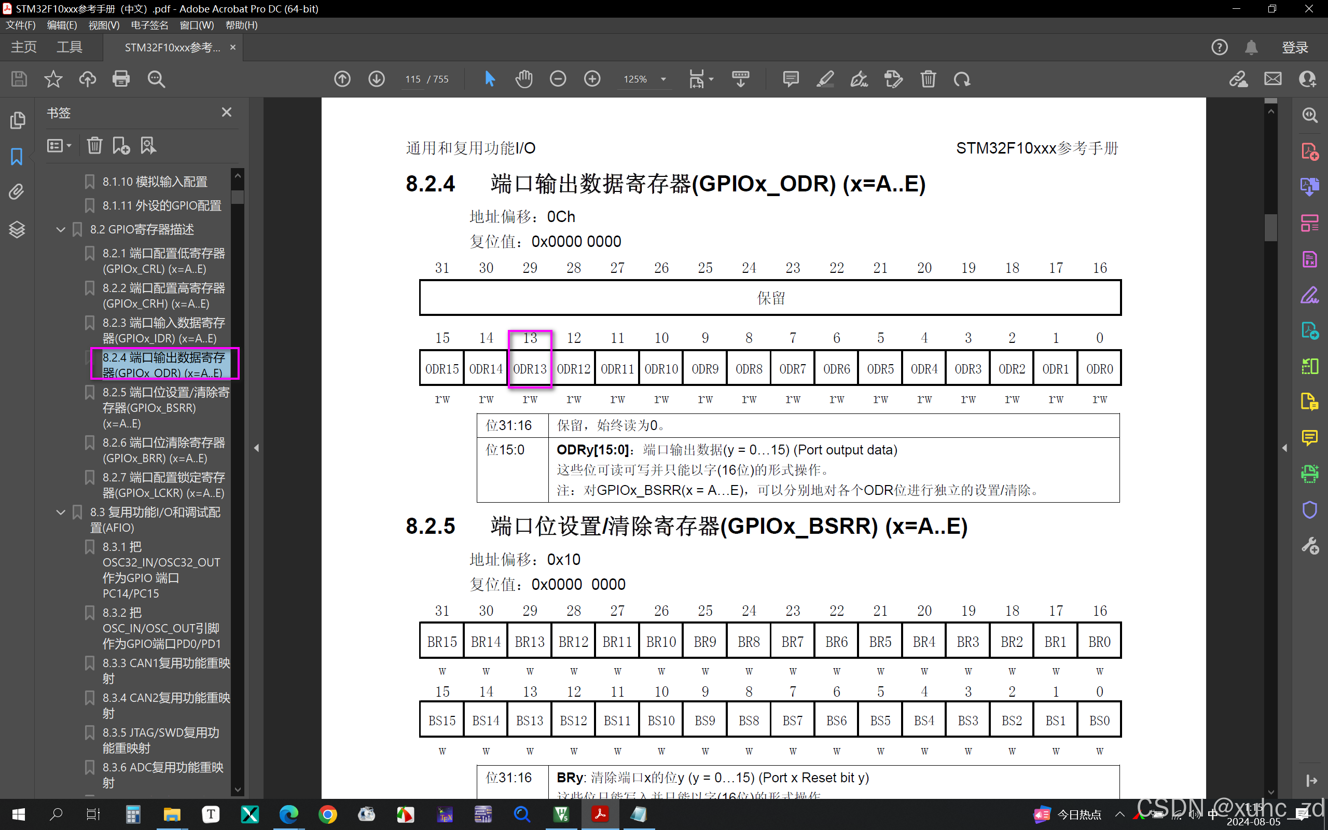The image size is (1328, 830).
Task: View notifications bell icon
Action: 1251,47
